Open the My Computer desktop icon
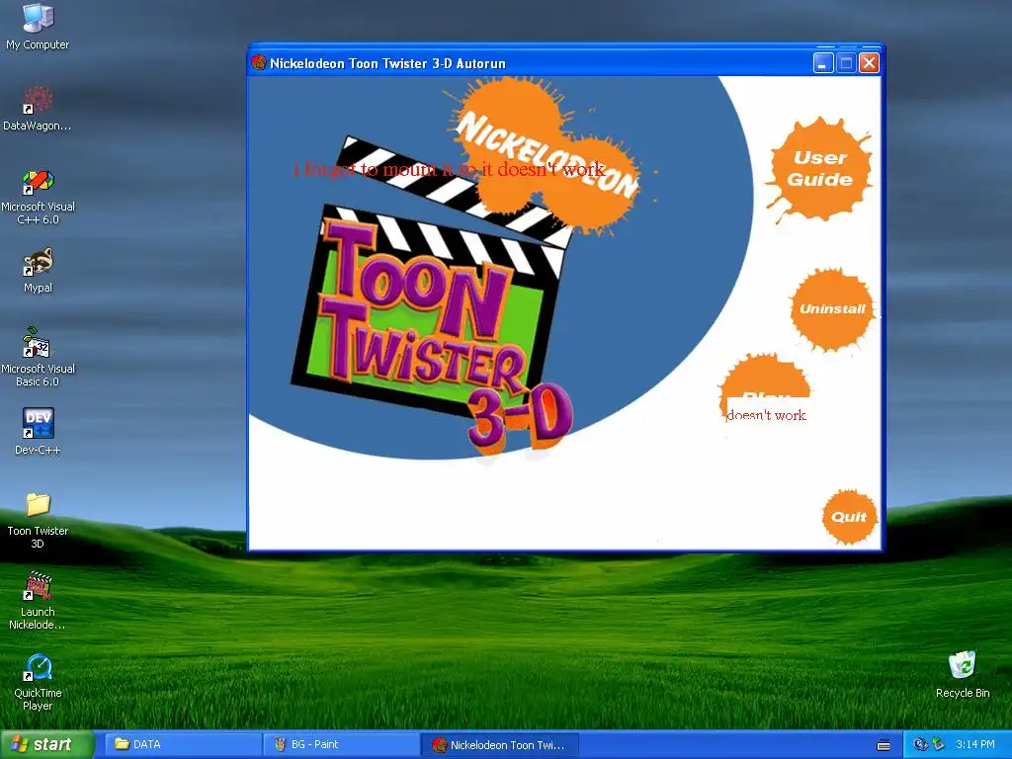1012x759 pixels. (x=38, y=26)
